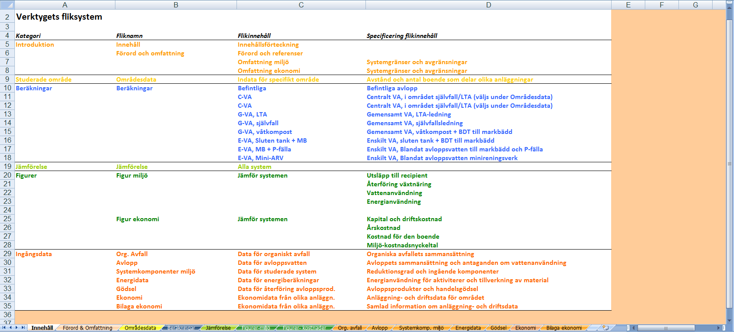
Task: Open the Avlopp sheet tab
Action: coord(379,328)
